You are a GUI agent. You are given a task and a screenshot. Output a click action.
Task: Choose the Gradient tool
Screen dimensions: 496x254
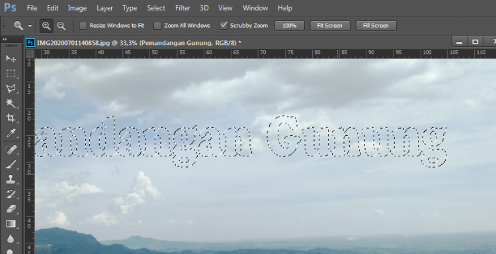click(x=11, y=224)
